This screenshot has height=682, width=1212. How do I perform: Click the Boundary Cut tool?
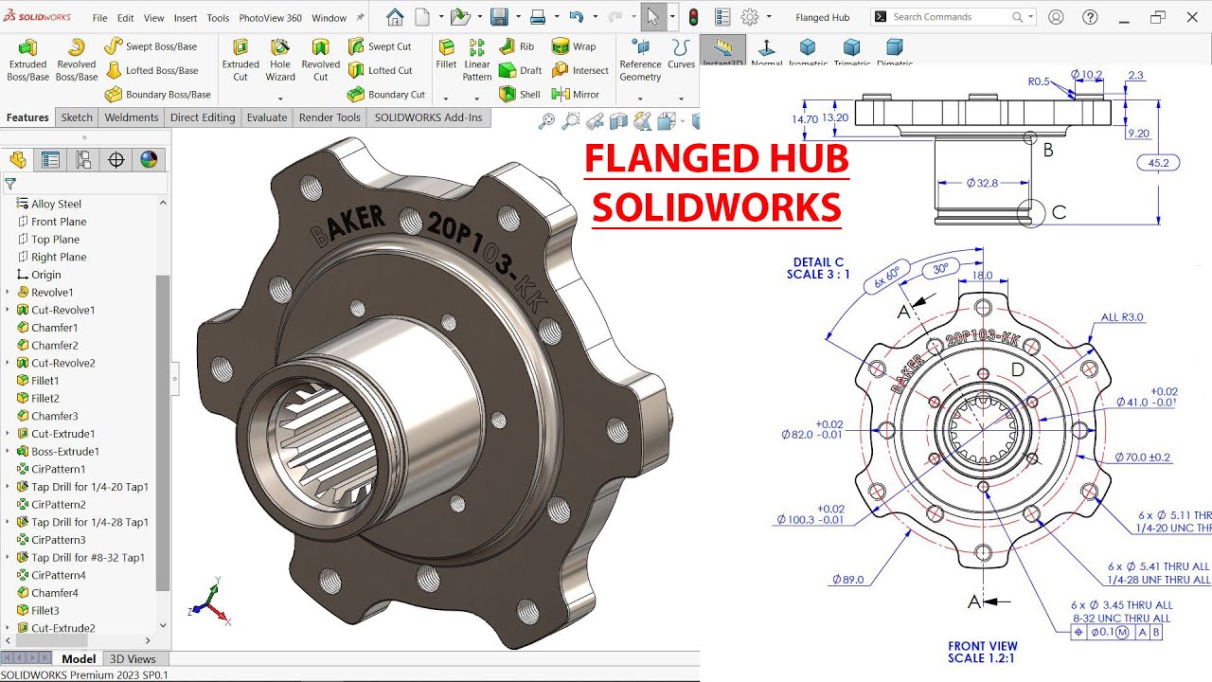point(385,95)
